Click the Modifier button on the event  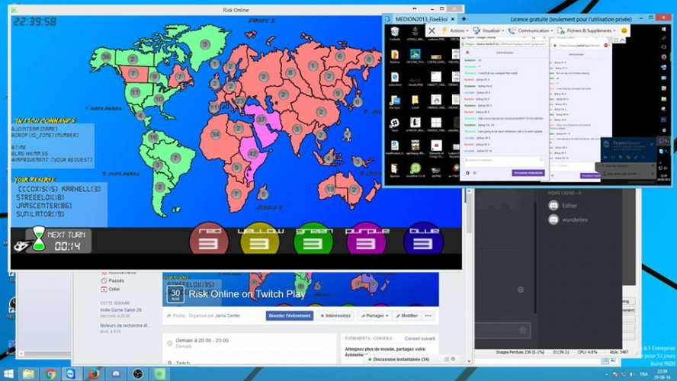[406, 315]
